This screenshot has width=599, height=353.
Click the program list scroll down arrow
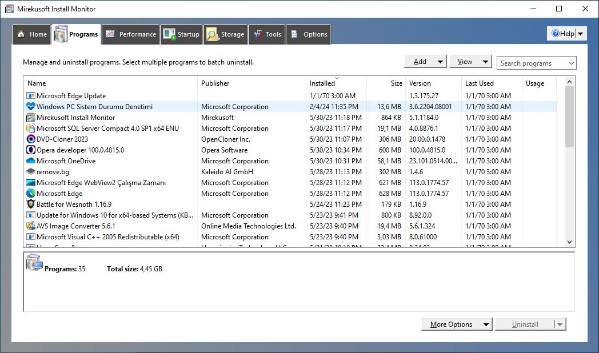tap(570, 242)
